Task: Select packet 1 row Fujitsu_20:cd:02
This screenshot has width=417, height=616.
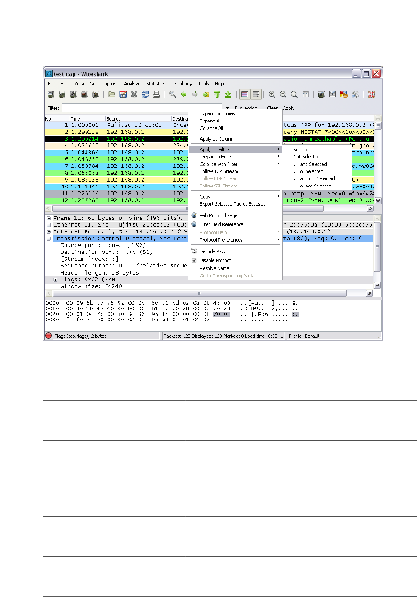Action: (209, 125)
